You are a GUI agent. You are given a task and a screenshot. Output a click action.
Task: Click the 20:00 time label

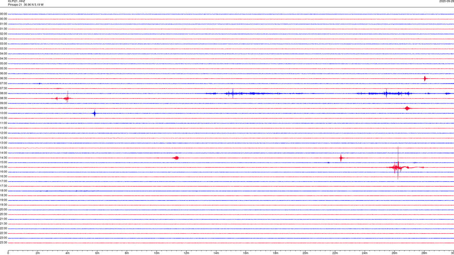click(x=3, y=210)
